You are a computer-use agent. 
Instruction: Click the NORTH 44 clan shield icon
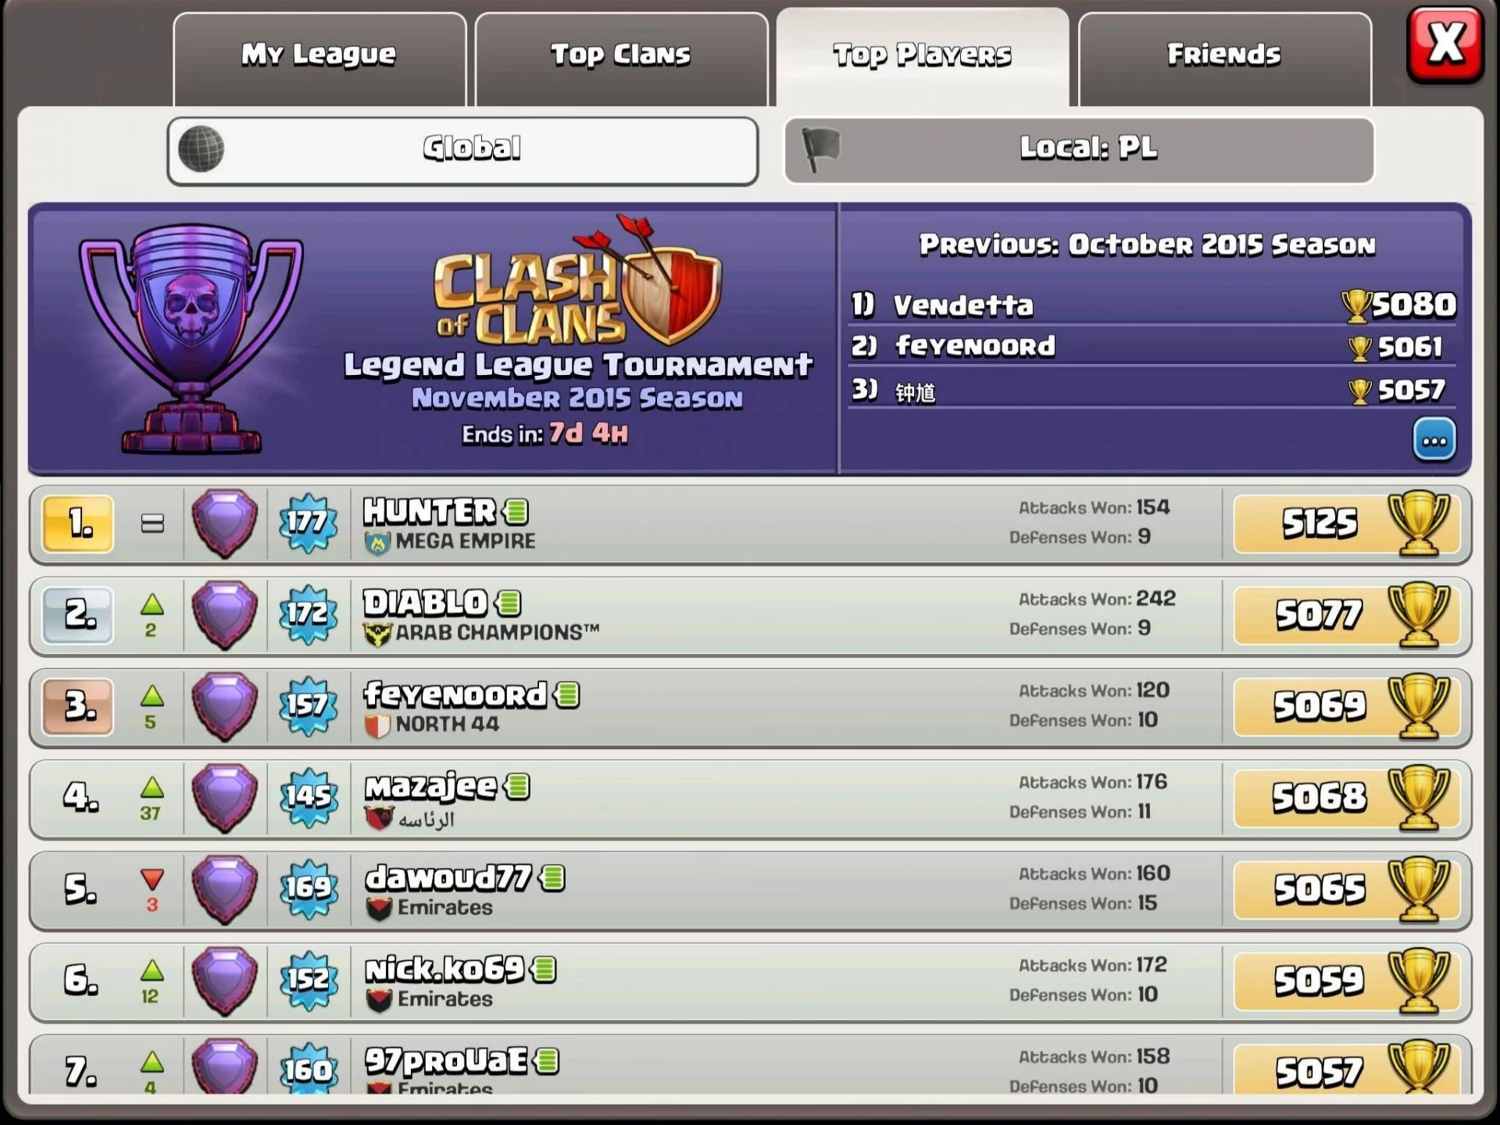[378, 725]
